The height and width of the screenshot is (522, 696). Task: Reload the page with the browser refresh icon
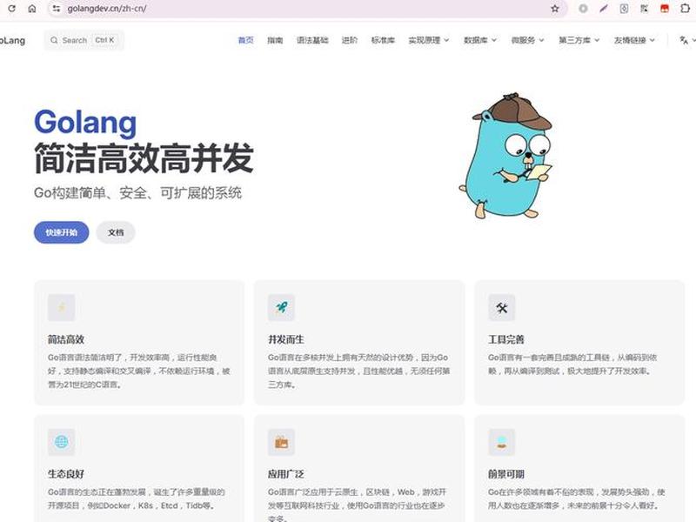12,9
